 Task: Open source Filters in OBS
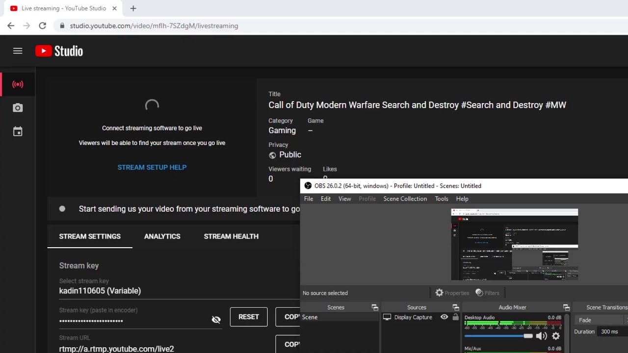(487, 293)
